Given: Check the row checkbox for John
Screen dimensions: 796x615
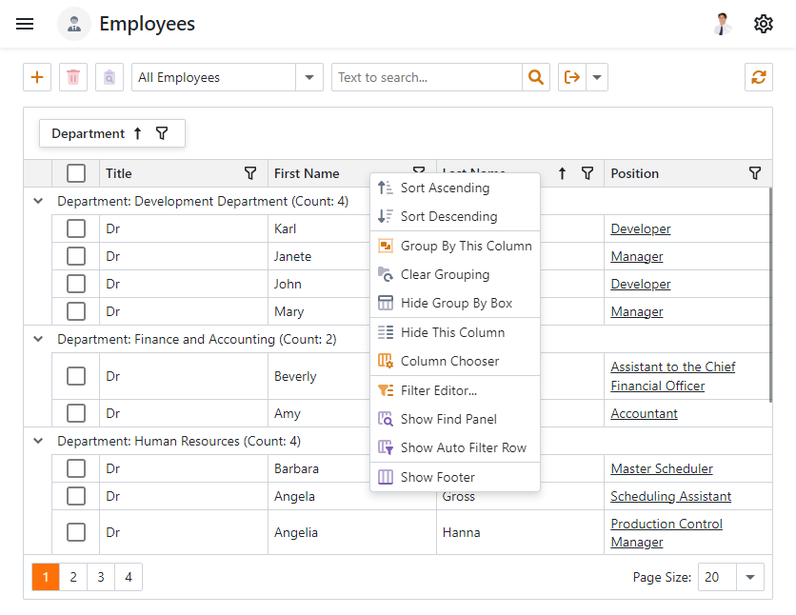Looking at the screenshot, I should pos(76,284).
